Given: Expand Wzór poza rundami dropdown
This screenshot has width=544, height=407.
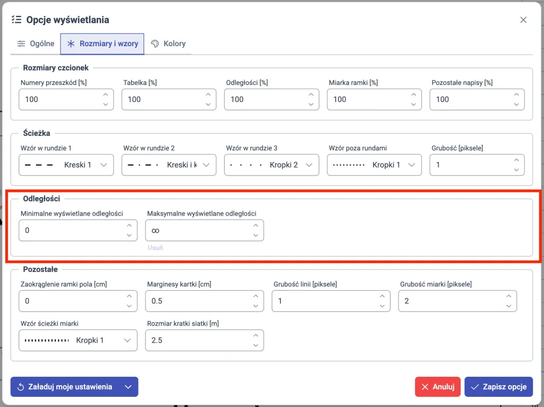Looking at the screenshot, I should tap(375, 165).
